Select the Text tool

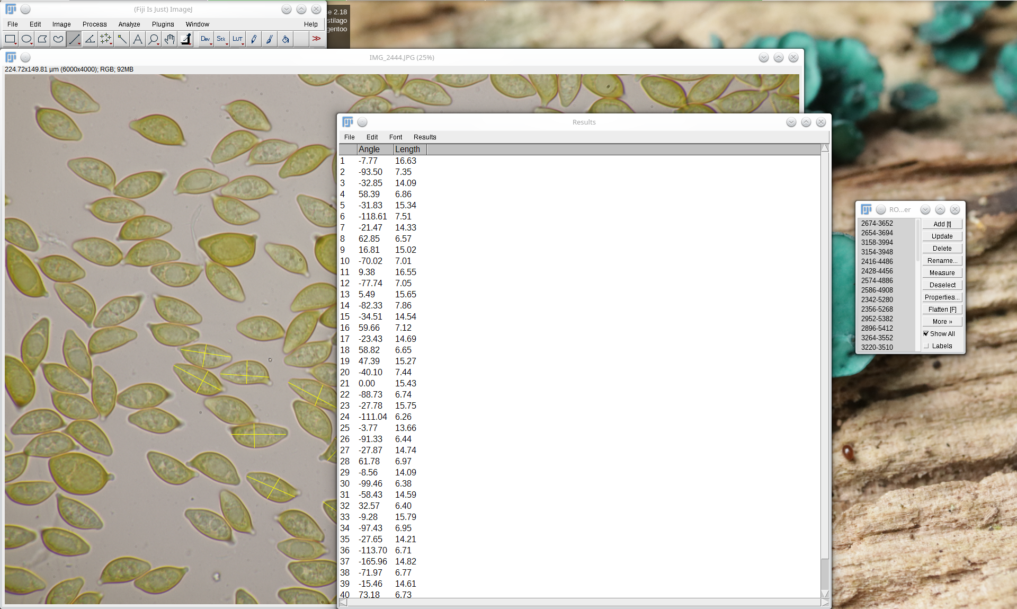click(138, 39)
